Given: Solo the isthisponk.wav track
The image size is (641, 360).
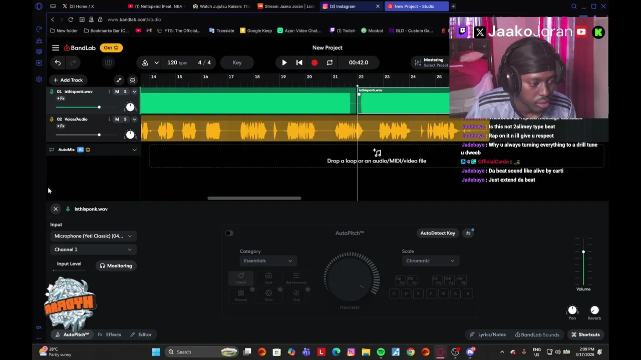Looking at the screenshot, I should [x=125, y=91].
